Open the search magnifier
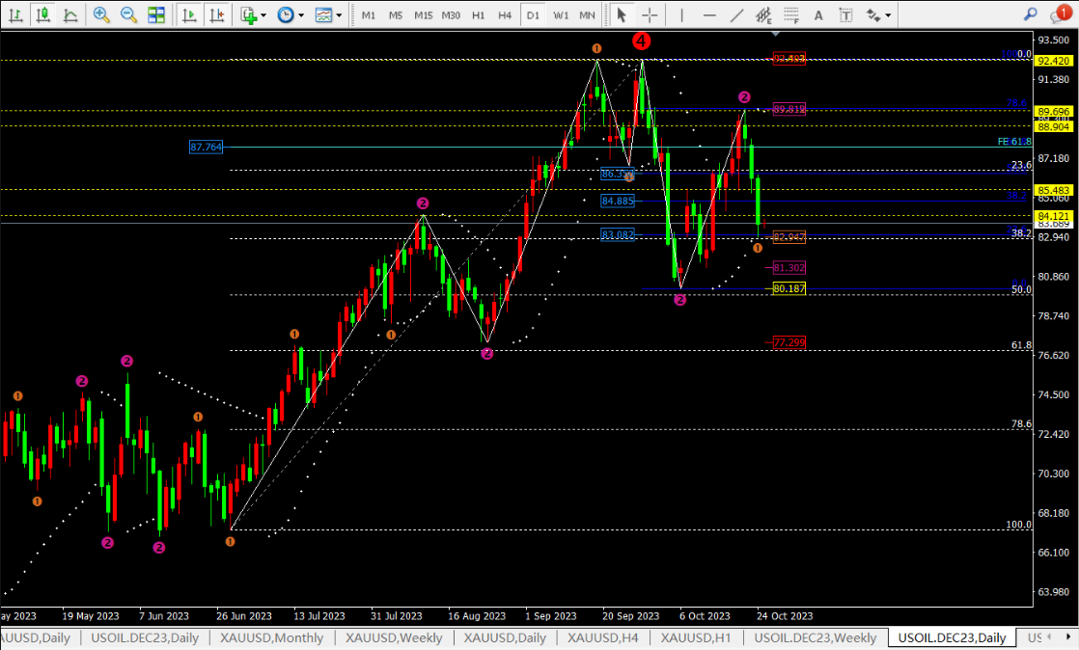The width and height of the screenshot is (1079, 650). [x=1030, y=14]
